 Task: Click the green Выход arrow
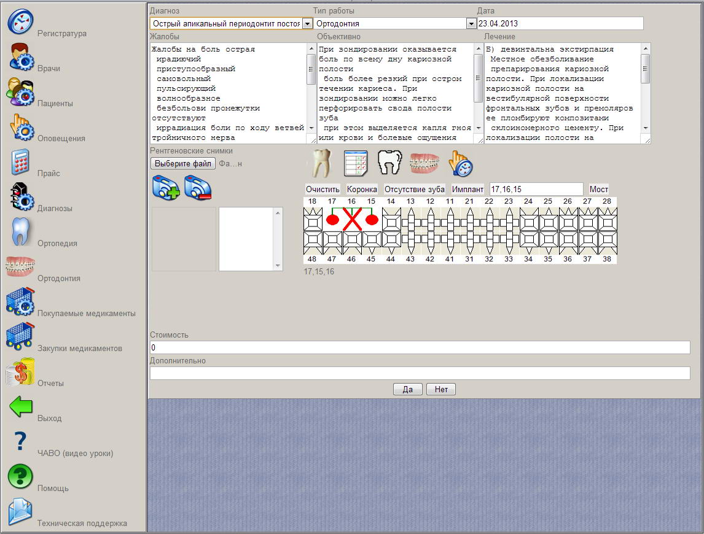coord(20,408)
